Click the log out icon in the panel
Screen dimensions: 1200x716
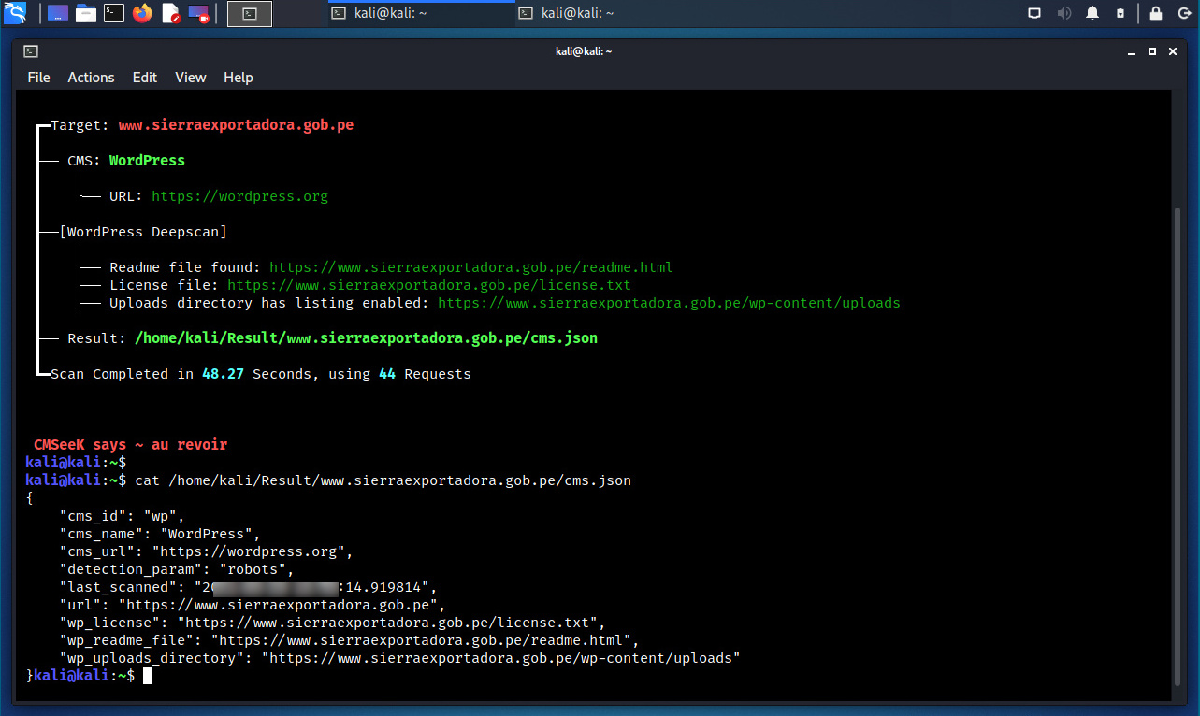point(1183,13)
